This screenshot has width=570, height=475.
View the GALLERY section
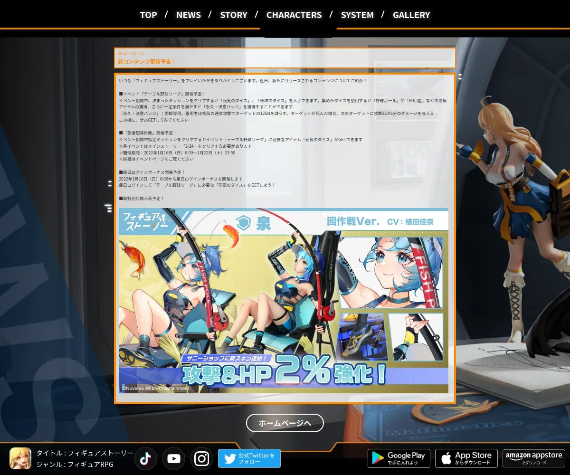(411, 15)
